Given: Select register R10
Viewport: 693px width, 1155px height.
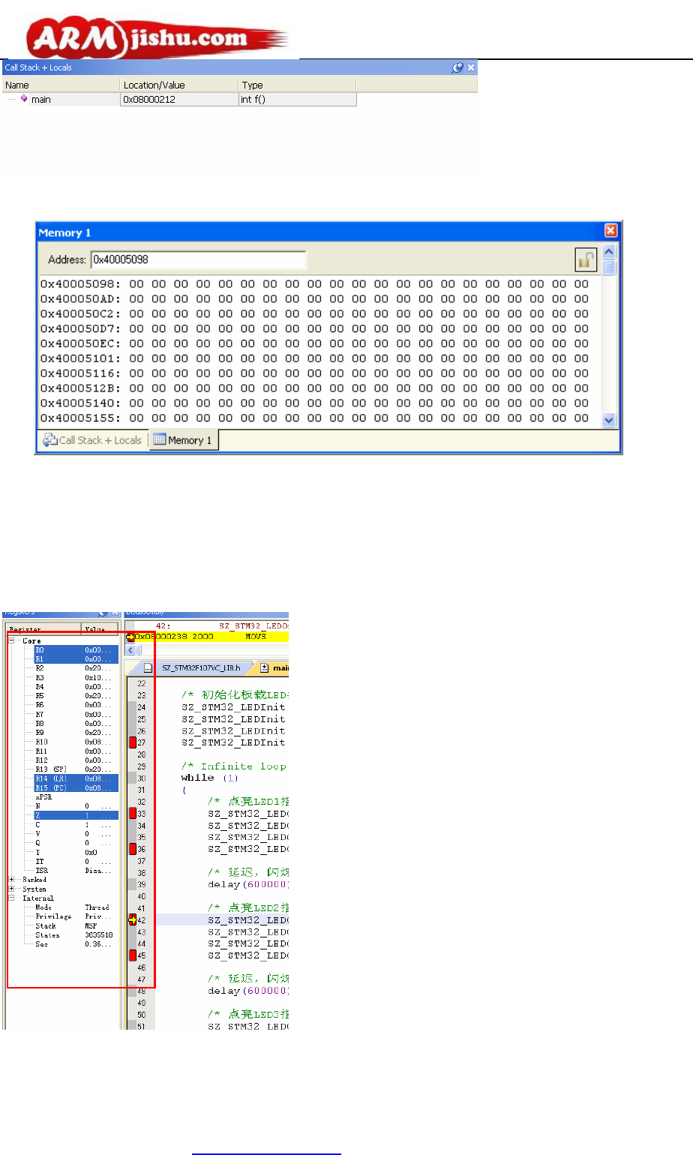Looking at the screenshot, I should [76, 742].
